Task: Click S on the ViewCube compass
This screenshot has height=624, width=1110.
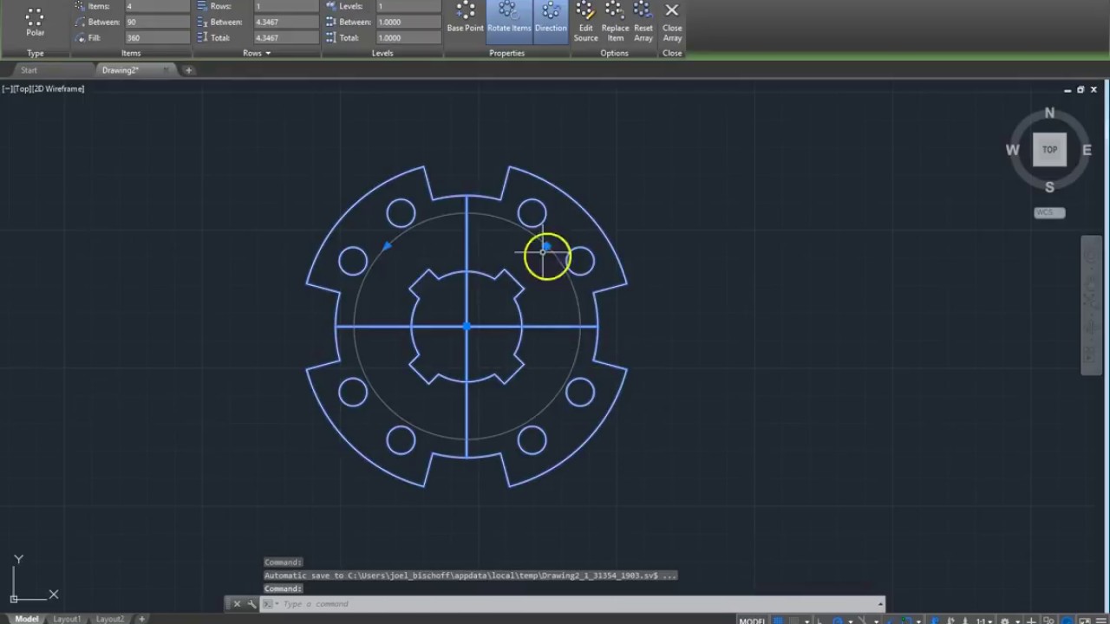Action: tap(1049, 186)
